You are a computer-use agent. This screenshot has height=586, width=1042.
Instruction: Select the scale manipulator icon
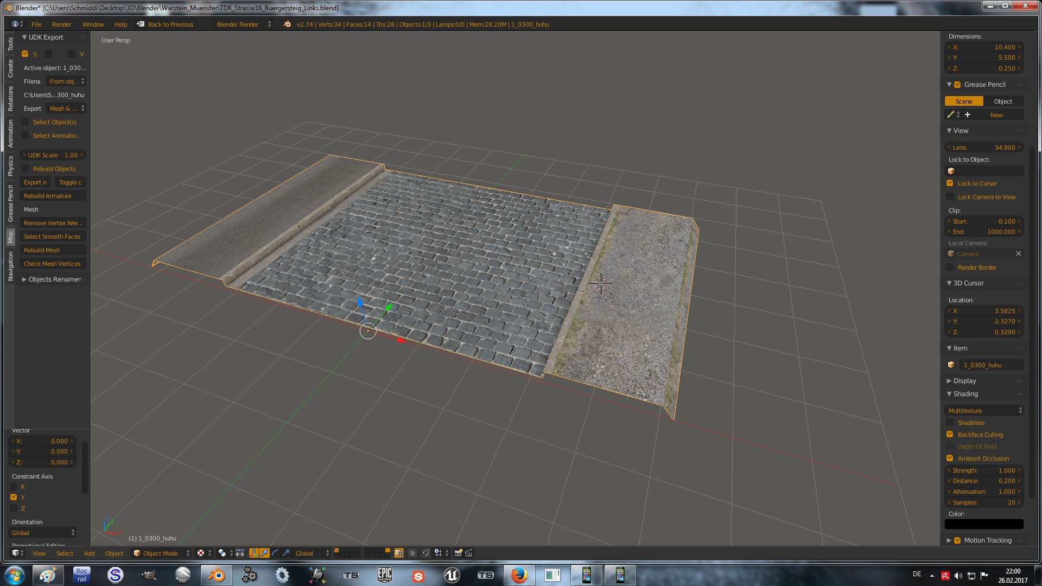[286, 553]
